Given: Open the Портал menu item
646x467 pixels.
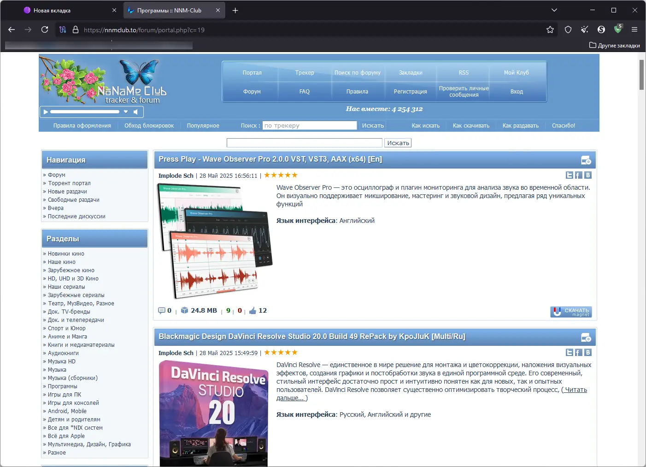Looking at the screenshot, I should [252, 73].
